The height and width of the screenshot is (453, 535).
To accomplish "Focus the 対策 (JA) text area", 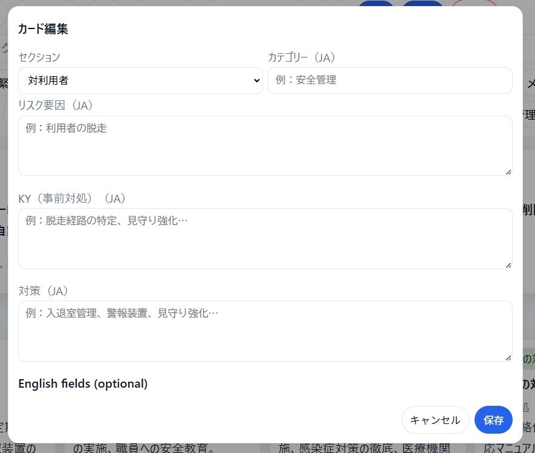I will point(265,331).
